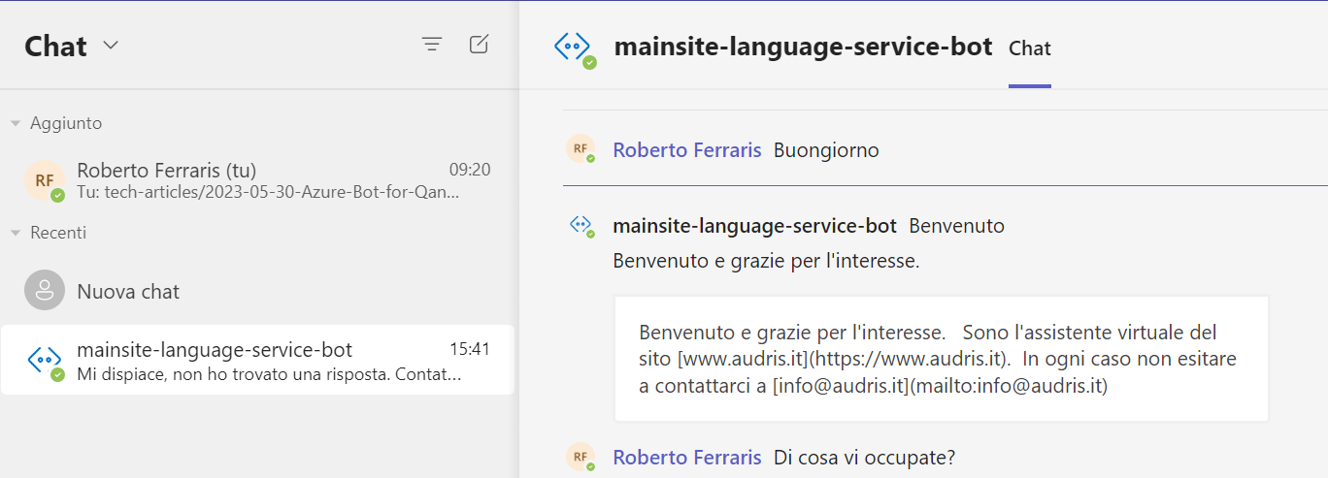
Task: Click bot name beside Benvenuto message
Action: tap(755, 226)
